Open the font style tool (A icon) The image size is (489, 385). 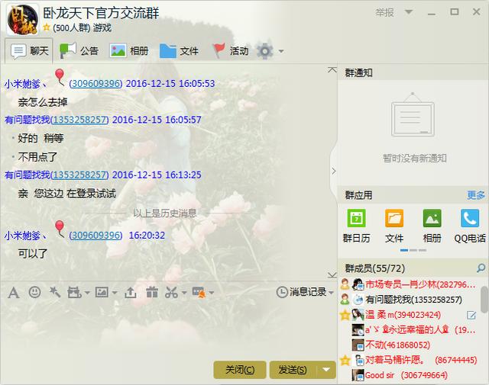pyautogui.click(x=13, y=292)
